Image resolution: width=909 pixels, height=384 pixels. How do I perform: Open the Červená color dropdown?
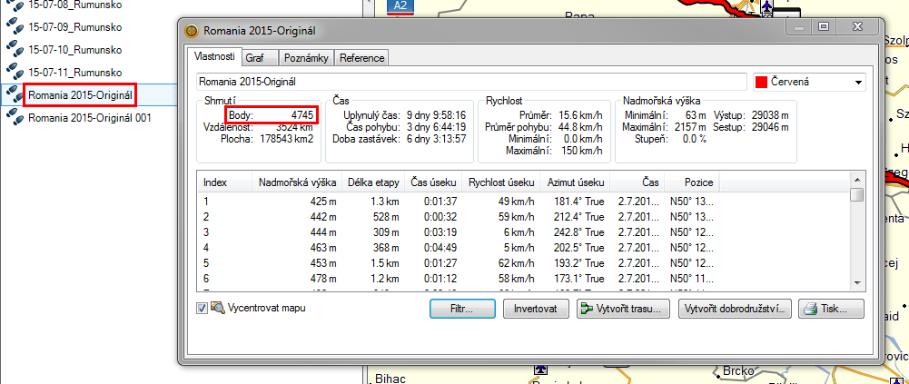click(857, 83)
